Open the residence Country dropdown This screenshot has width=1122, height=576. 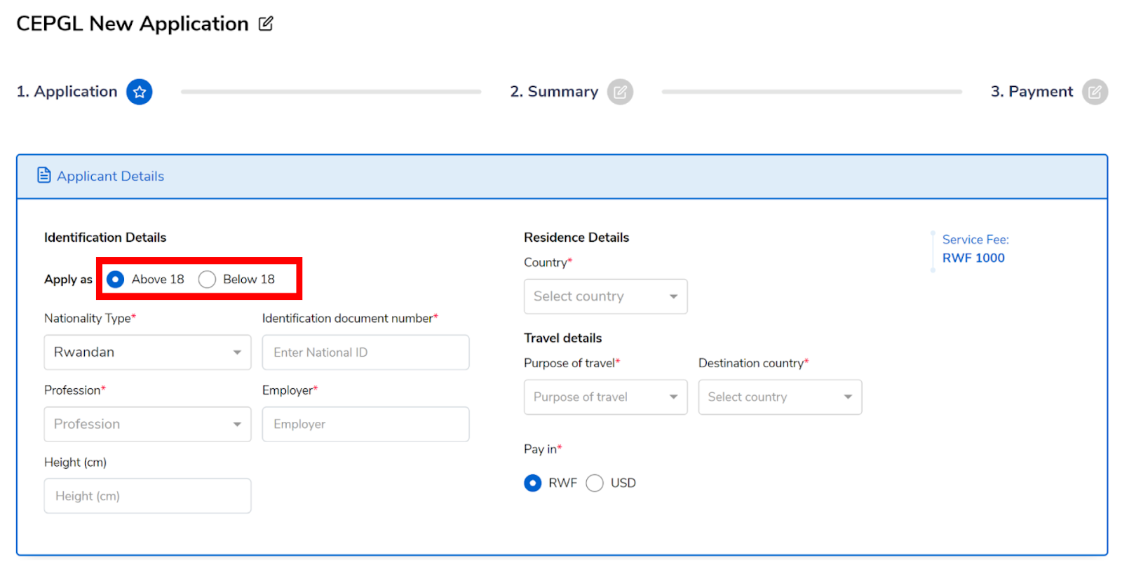(x=605, y=296)
